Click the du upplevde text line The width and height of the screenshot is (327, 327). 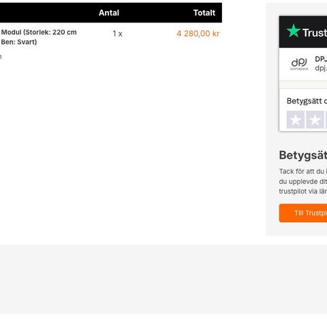303,182
